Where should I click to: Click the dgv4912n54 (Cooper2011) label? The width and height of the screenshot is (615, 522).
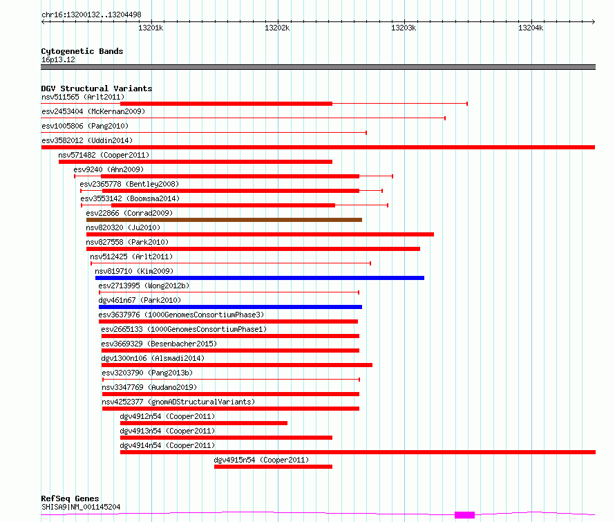point(167,416)
